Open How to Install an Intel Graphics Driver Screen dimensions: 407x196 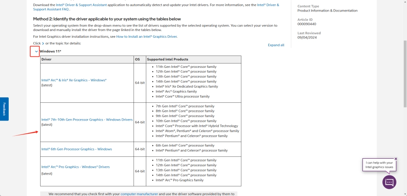coord(146,37)
